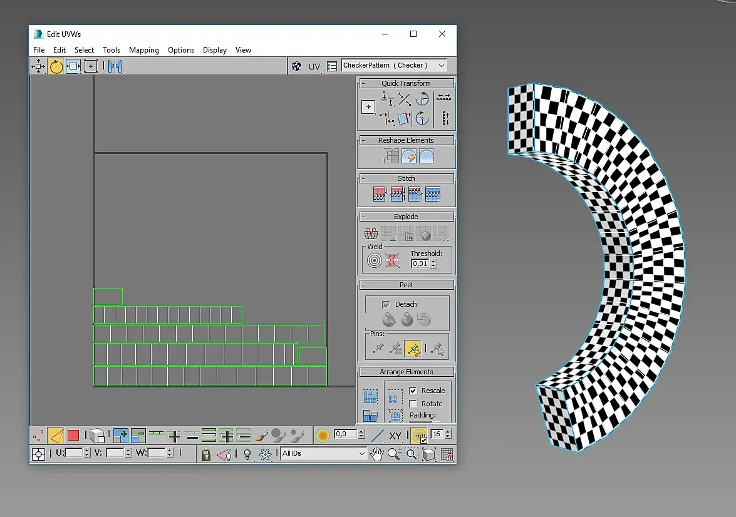Toggle Vertex sub-object mode
This screenshot has width=736, height=517.
38,436
